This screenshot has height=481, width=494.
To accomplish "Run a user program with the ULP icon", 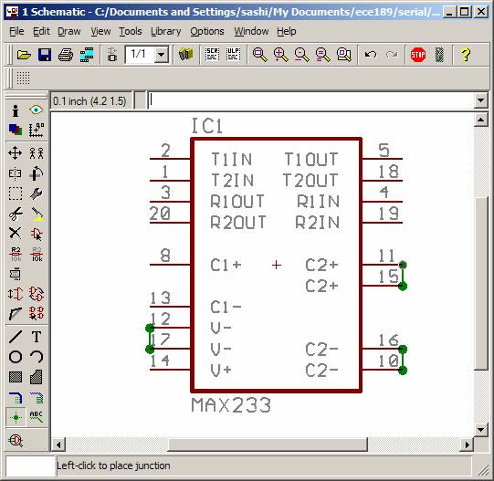I will pyautogui.click(x=233, y=55).
